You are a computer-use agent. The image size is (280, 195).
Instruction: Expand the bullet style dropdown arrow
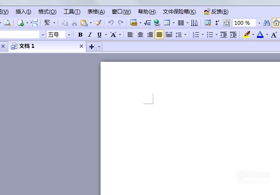click(x=216, y=34)
